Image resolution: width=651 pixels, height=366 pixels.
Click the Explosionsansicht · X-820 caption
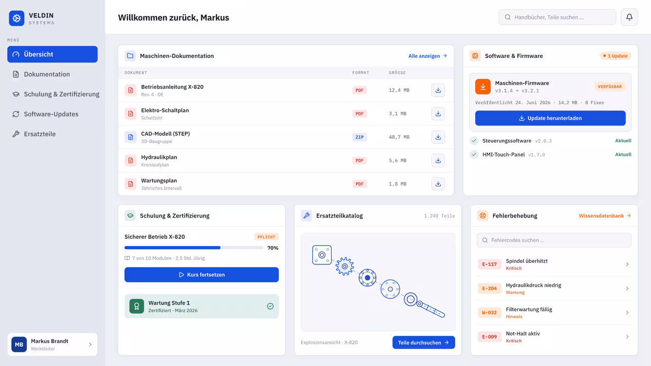tap(329, 343)
